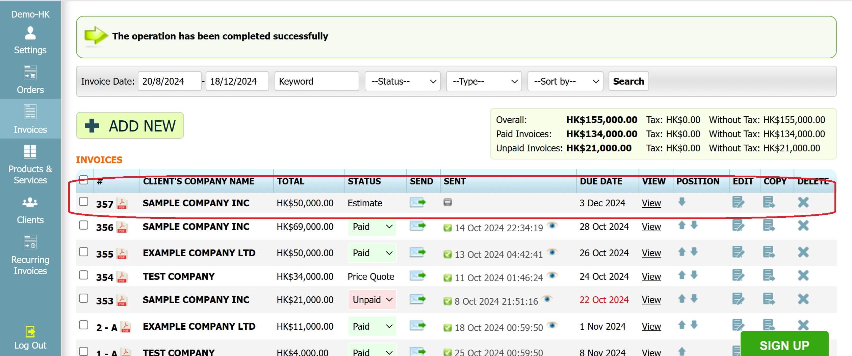Tick the checkbox for invoice 356
The width and height of the screenshot is (852, 356).
pos(83,225)
